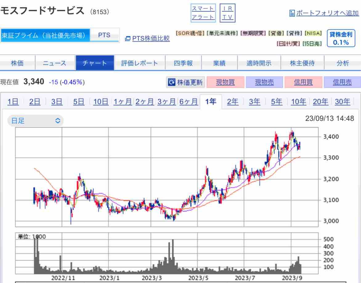361x283 pixels.
Task: Click the -15 (-0.45%) change value
Action: coord(67,82)
